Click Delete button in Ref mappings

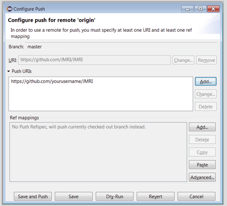[202, 140]
